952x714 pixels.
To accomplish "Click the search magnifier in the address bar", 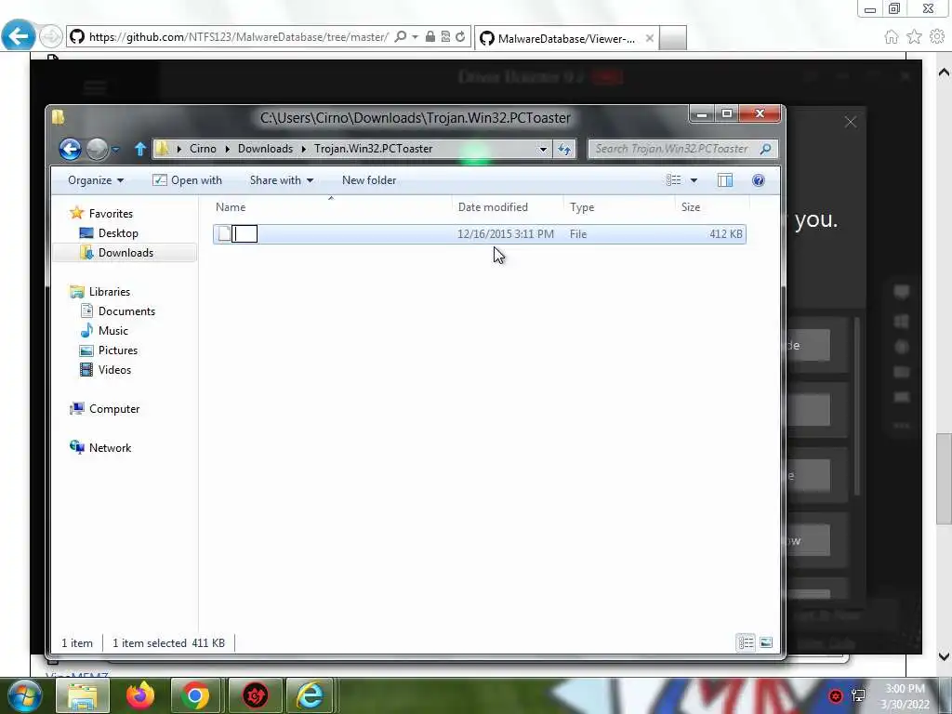I will click(400, 37).
